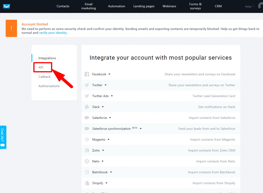
Task: Click the Batchbook service name
Action: pyautogui.click(x=100, y=172)
